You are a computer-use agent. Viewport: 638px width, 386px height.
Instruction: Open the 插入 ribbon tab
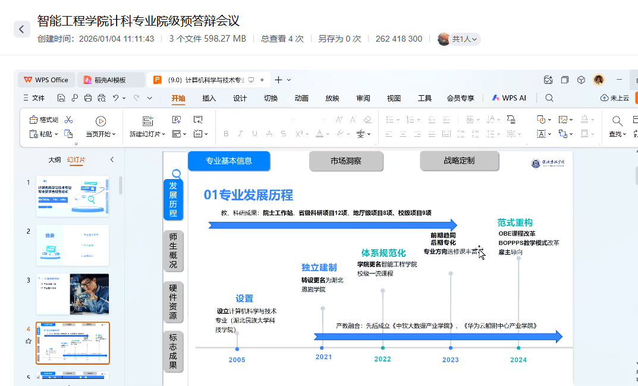tap(209, 98)
